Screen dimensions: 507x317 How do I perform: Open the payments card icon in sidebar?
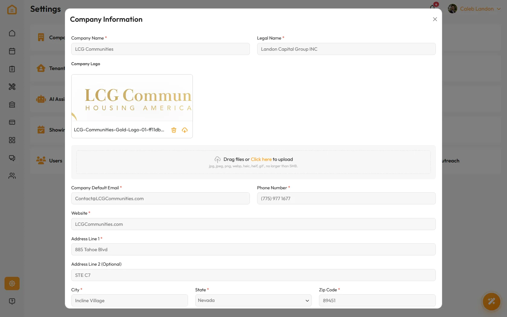pos(12,122)
